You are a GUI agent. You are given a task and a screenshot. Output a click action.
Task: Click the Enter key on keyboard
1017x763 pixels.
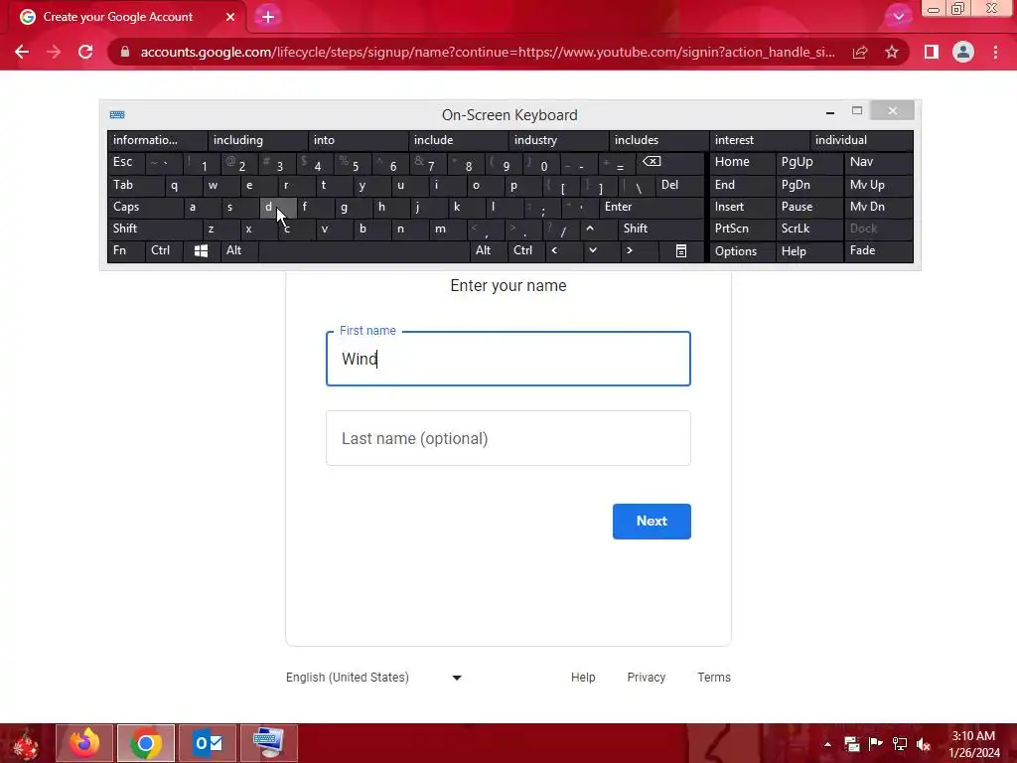pyautogui.click(x=652, y=207)
